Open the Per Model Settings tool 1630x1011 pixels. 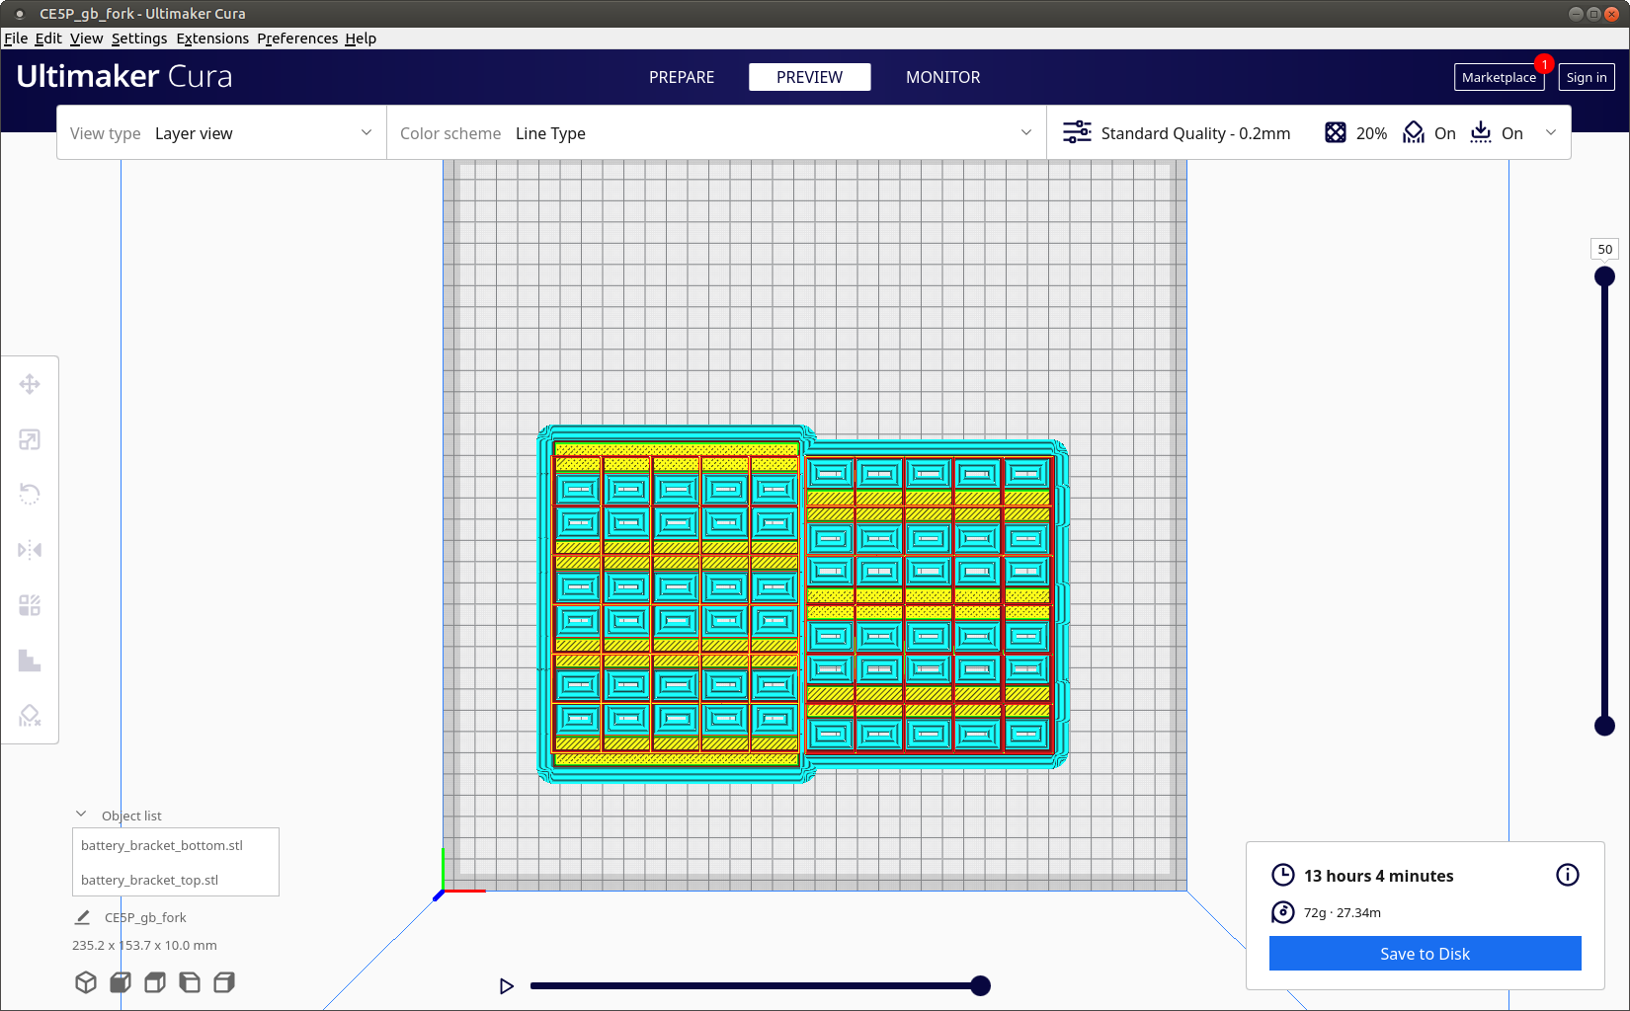[30, 605]
